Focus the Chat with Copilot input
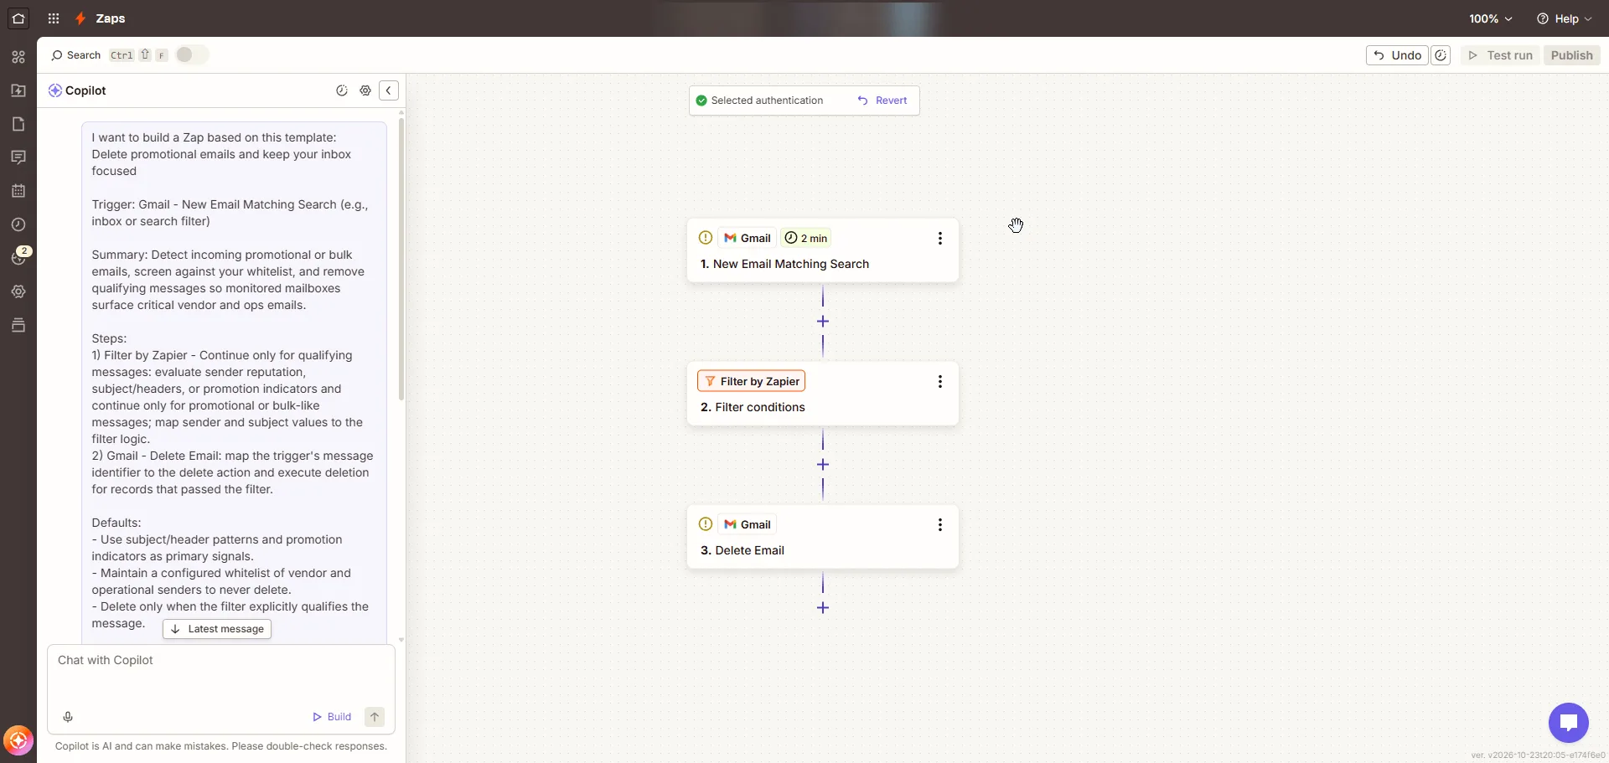The width and height of the screenshot is (1609, 763). (x=221, y=675)
